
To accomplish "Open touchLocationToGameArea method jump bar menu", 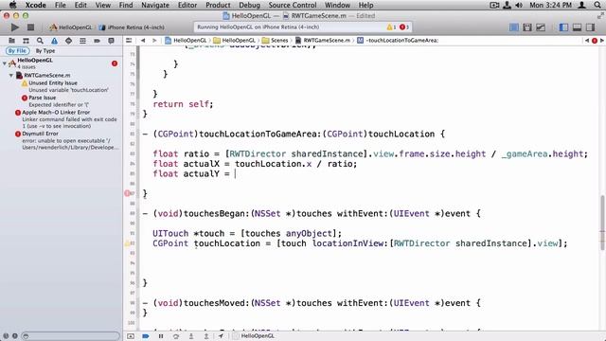I will pyautogui.click(x=398, y=40).
